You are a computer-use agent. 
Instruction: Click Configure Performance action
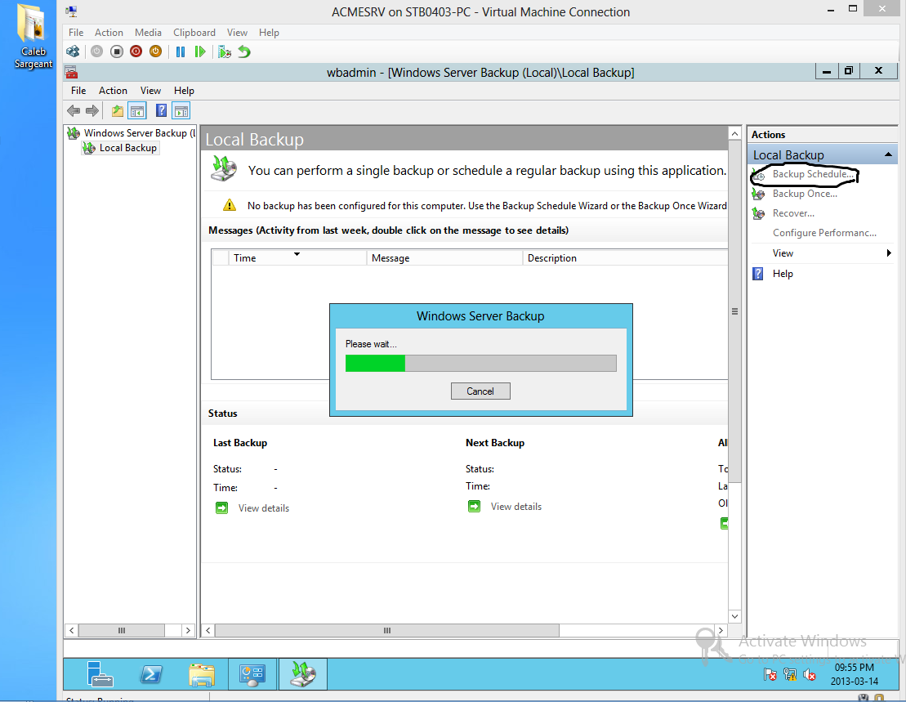coord(824,232)
